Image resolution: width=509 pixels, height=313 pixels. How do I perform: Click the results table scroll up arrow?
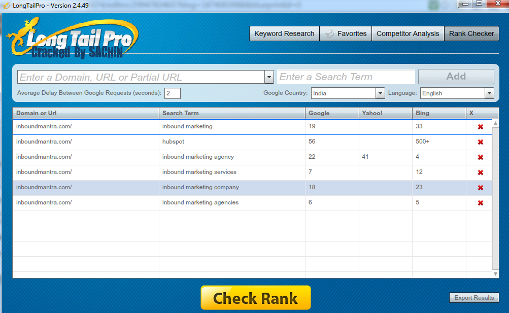click(x=495, y=123)
